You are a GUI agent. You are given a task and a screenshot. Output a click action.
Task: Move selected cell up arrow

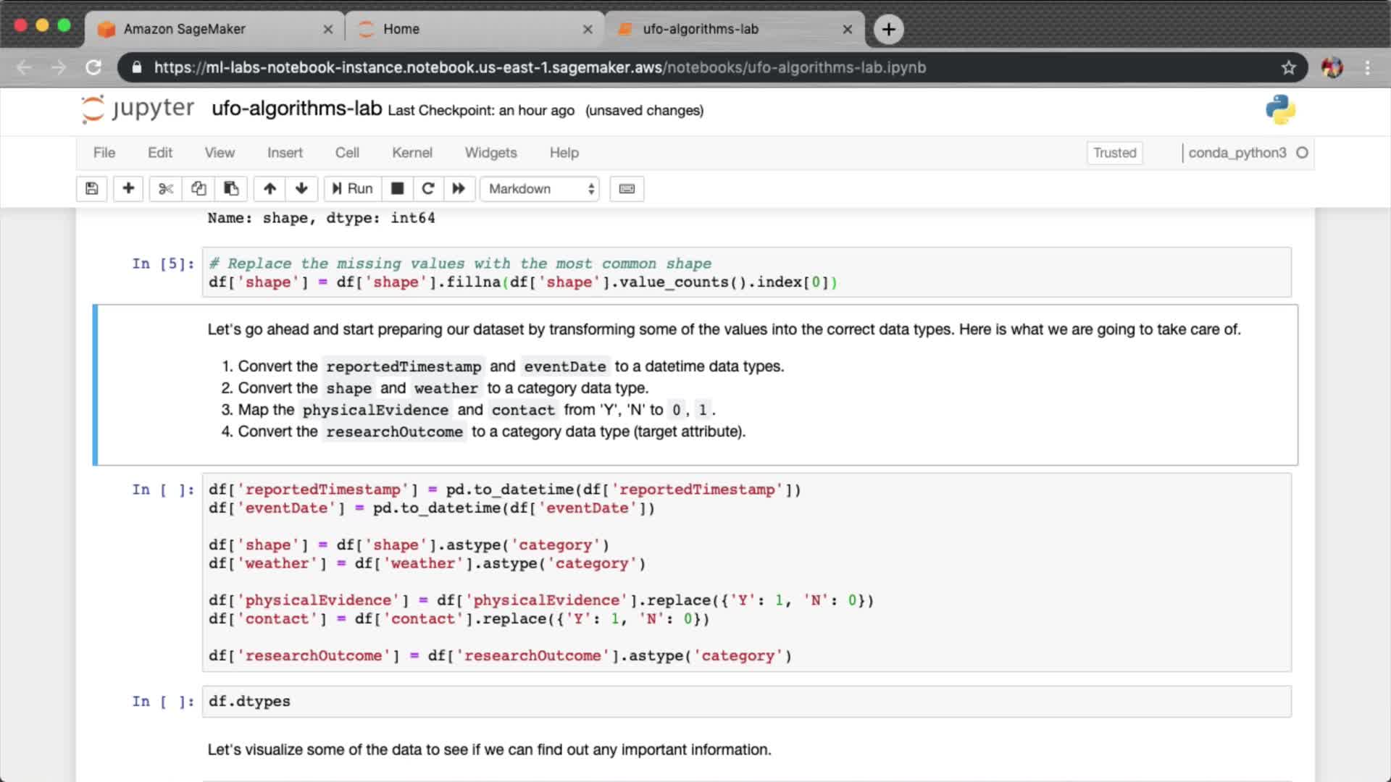tap(270, 189)
